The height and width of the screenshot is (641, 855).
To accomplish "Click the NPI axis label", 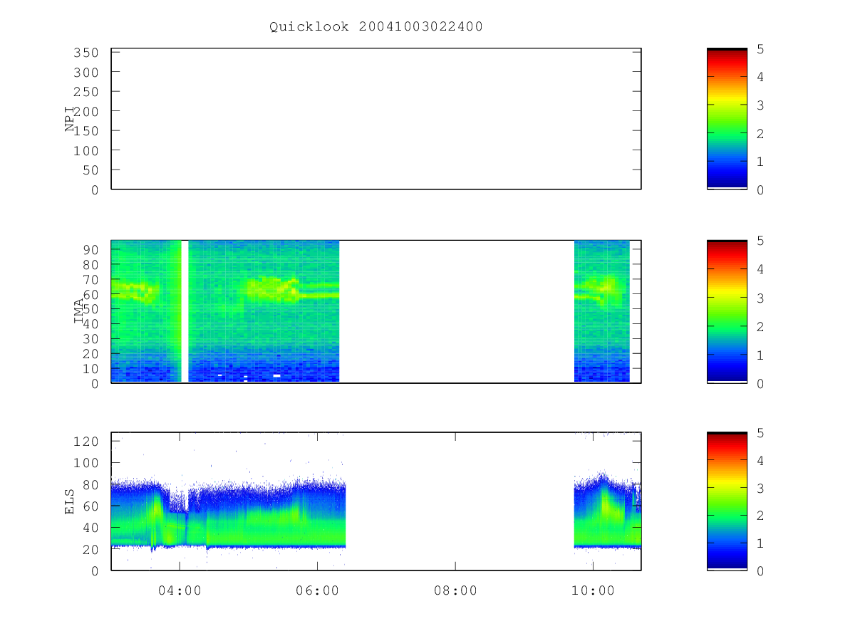I will [70, 119].
